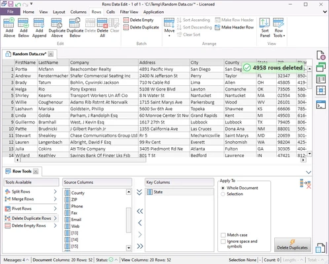Click Make Header Row
The width and height of the screenshot is (329, 264).
[235, 27]
